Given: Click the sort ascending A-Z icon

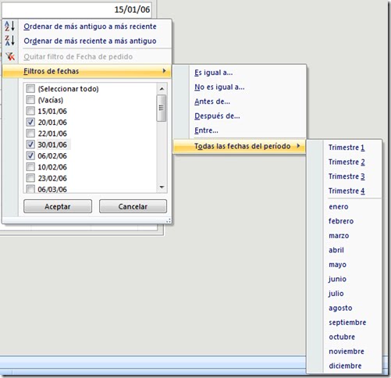Looking at the screenshot, I should [9, 27].
